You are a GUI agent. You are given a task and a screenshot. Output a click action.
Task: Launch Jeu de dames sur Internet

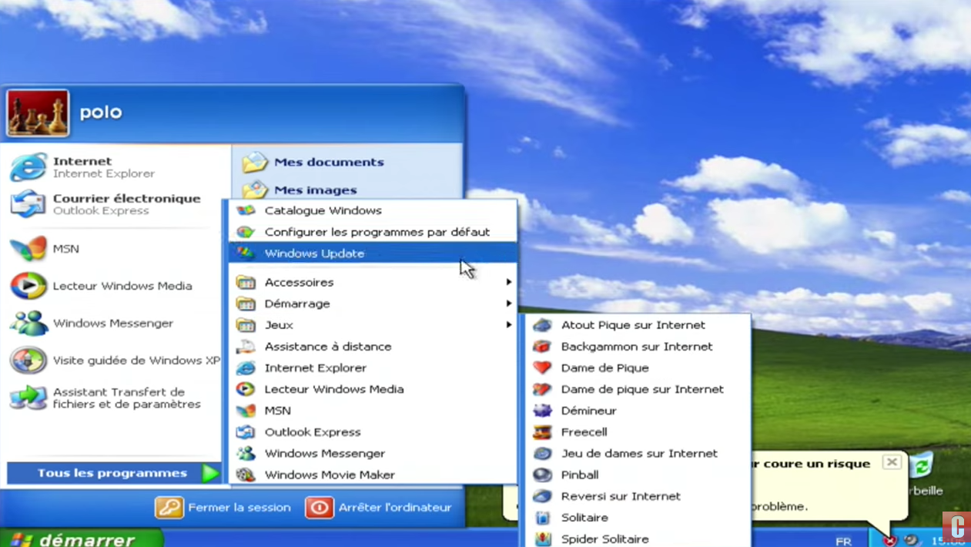[x=638, y=454]
